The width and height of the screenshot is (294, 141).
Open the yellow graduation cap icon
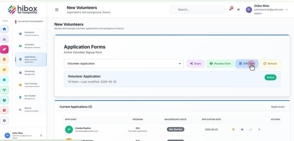point(4,69)
